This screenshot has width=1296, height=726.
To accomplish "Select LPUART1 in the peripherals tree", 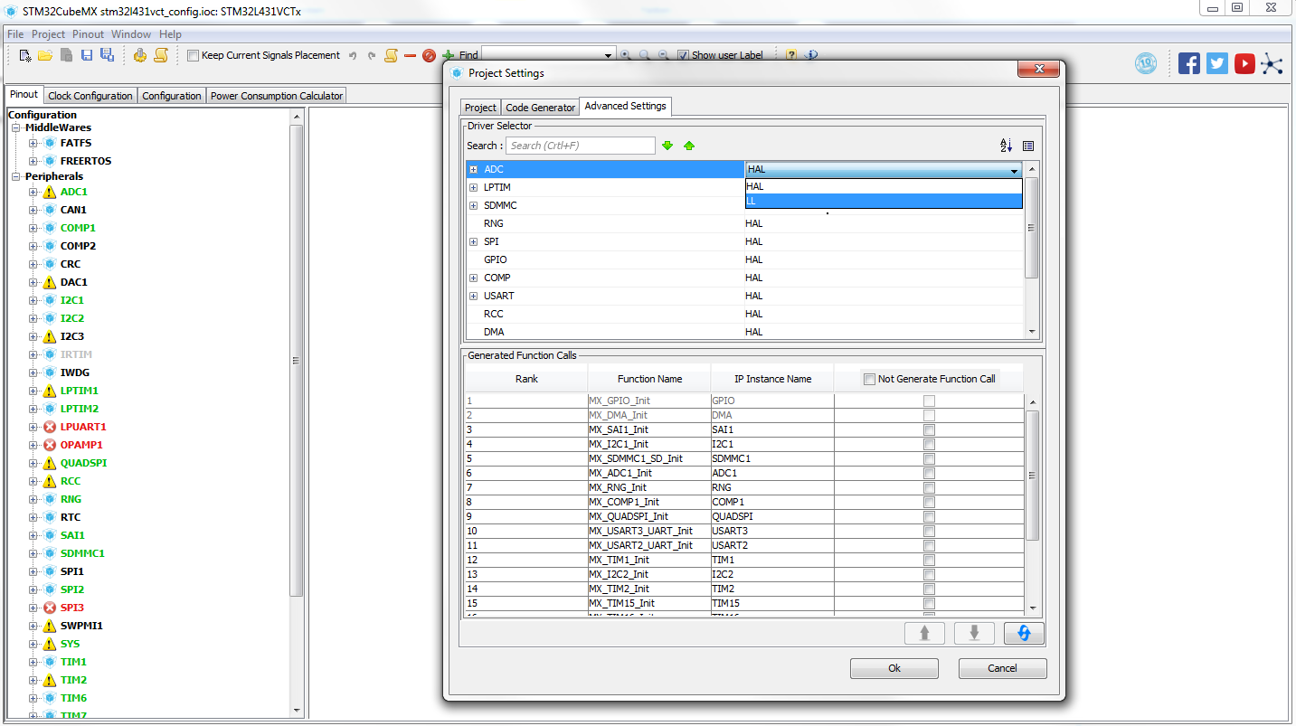I will (83, 427).
